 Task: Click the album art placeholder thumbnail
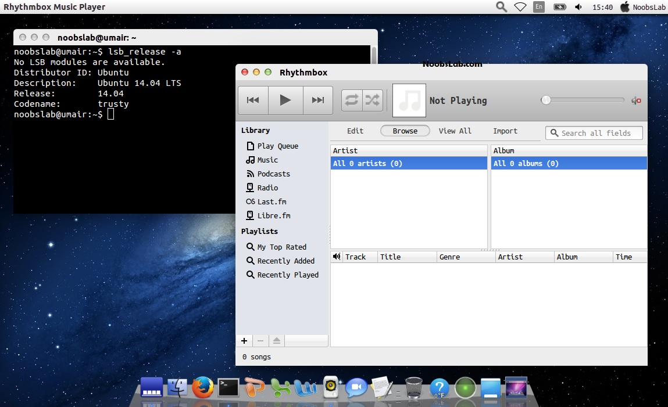click(x=409, y=100)
